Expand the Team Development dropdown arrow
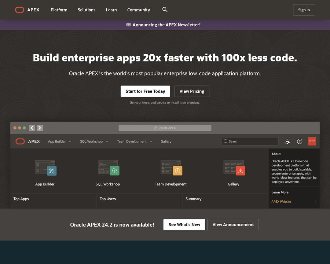The height and width of the screenshot is (264, 330). (x=151, y=142)
